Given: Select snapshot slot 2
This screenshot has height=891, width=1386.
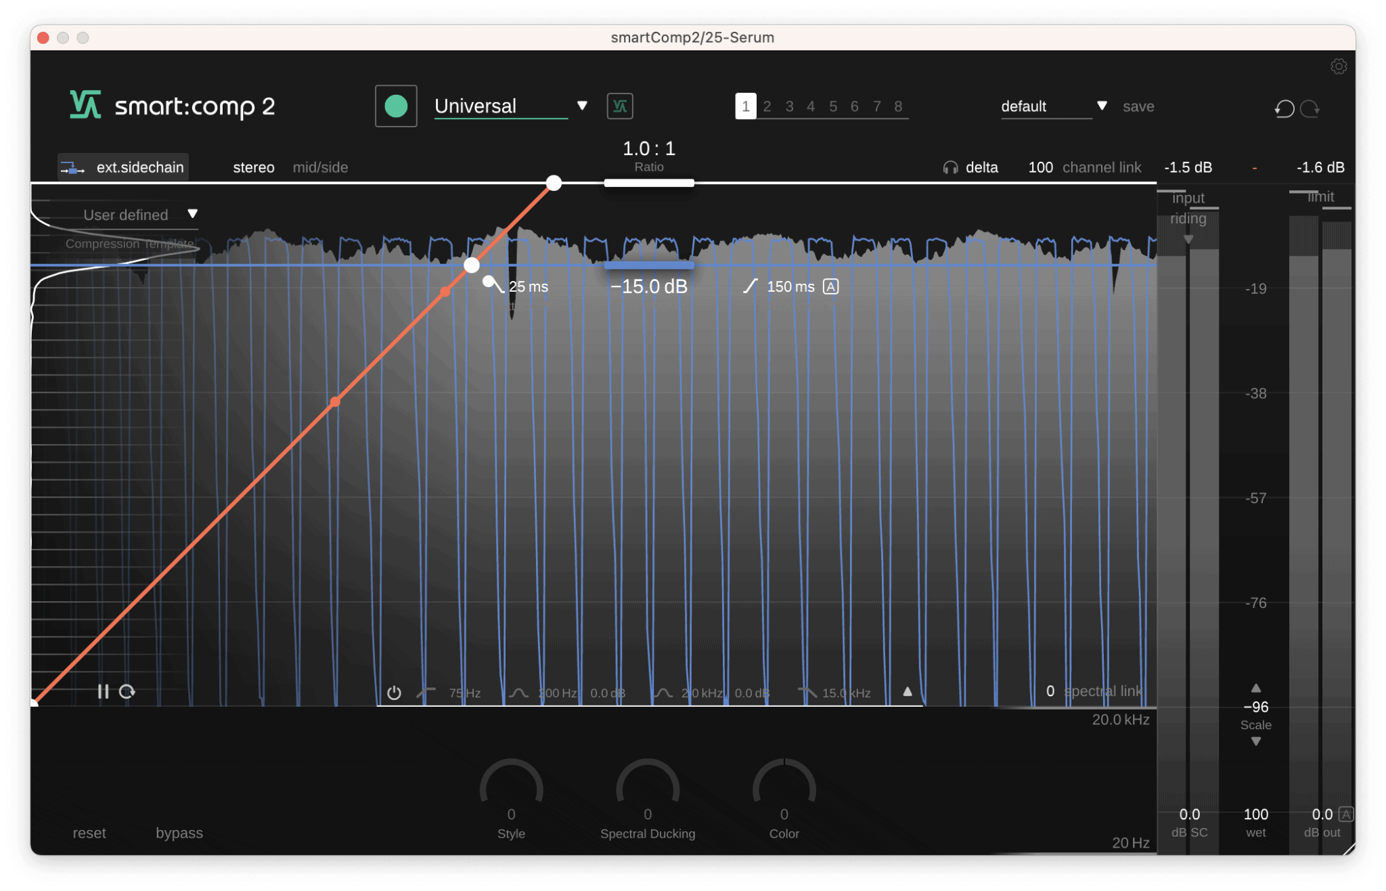Looking at the screenshot, I should tap(767, 106).
